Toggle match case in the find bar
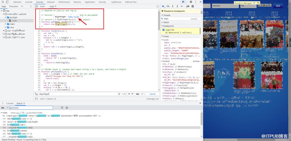Image resolution: width=291 pixels, height=141 pixels. point(137,94)
